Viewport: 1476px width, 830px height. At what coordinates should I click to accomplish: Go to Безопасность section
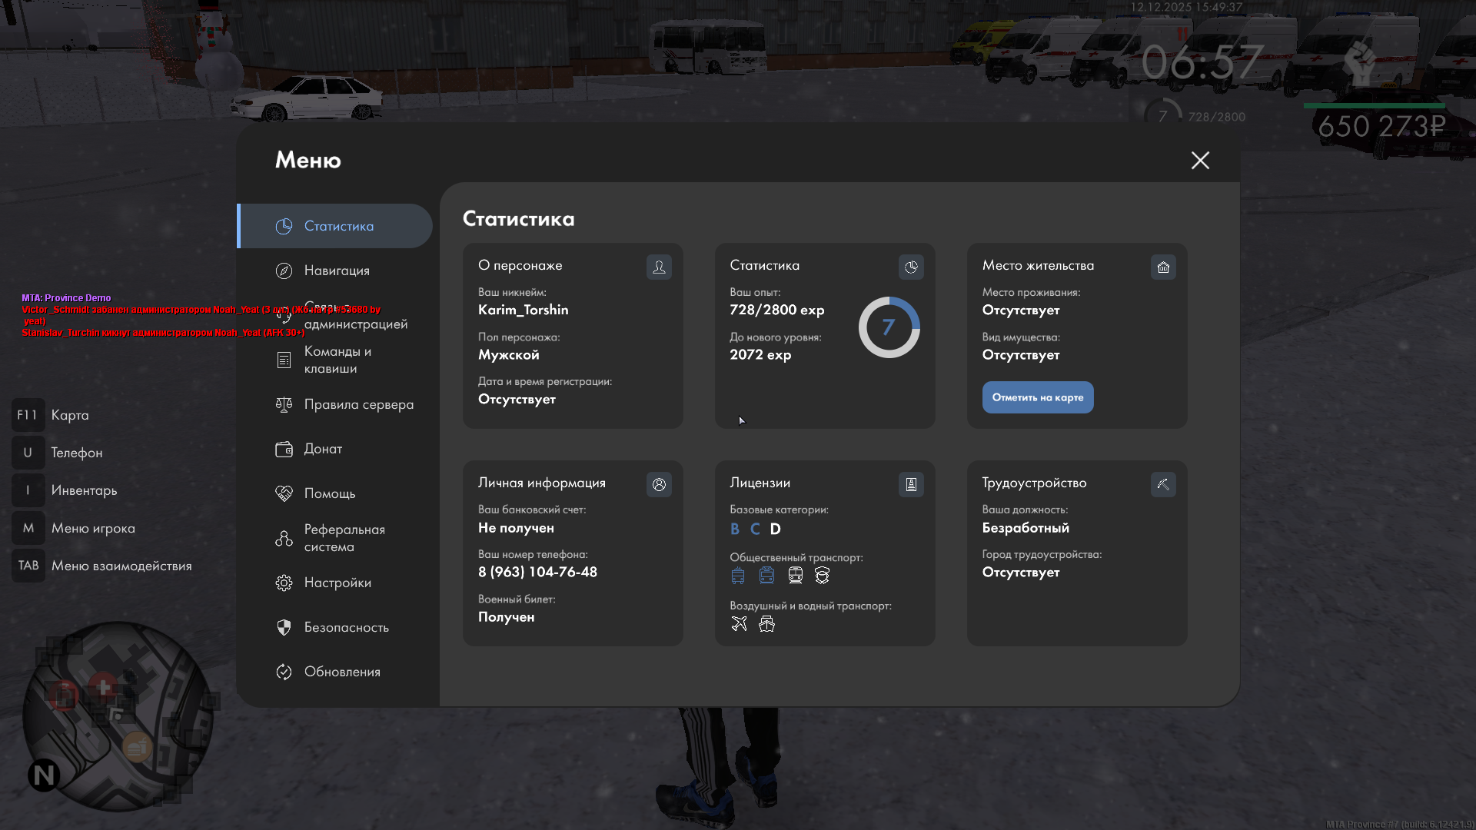point(346,627)
